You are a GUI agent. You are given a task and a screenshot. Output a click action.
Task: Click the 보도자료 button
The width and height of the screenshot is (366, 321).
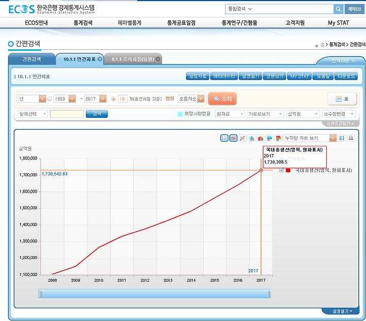point(197,76)
